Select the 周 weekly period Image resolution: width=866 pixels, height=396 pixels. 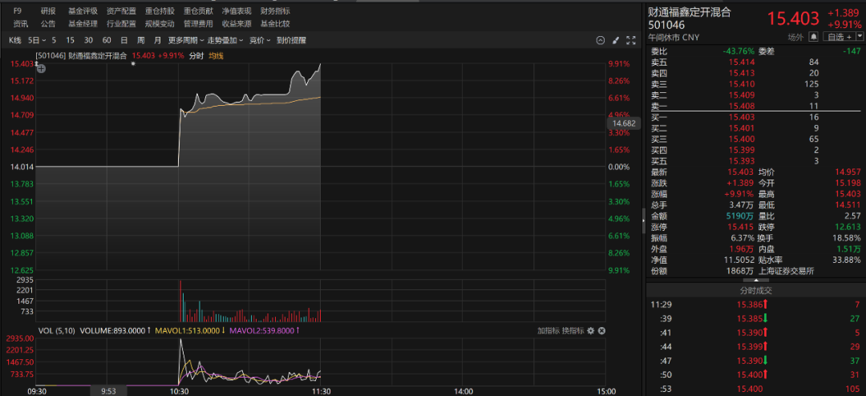pyautogui.click(x=141, y=40)
